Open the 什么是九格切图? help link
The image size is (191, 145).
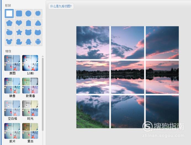61,6
